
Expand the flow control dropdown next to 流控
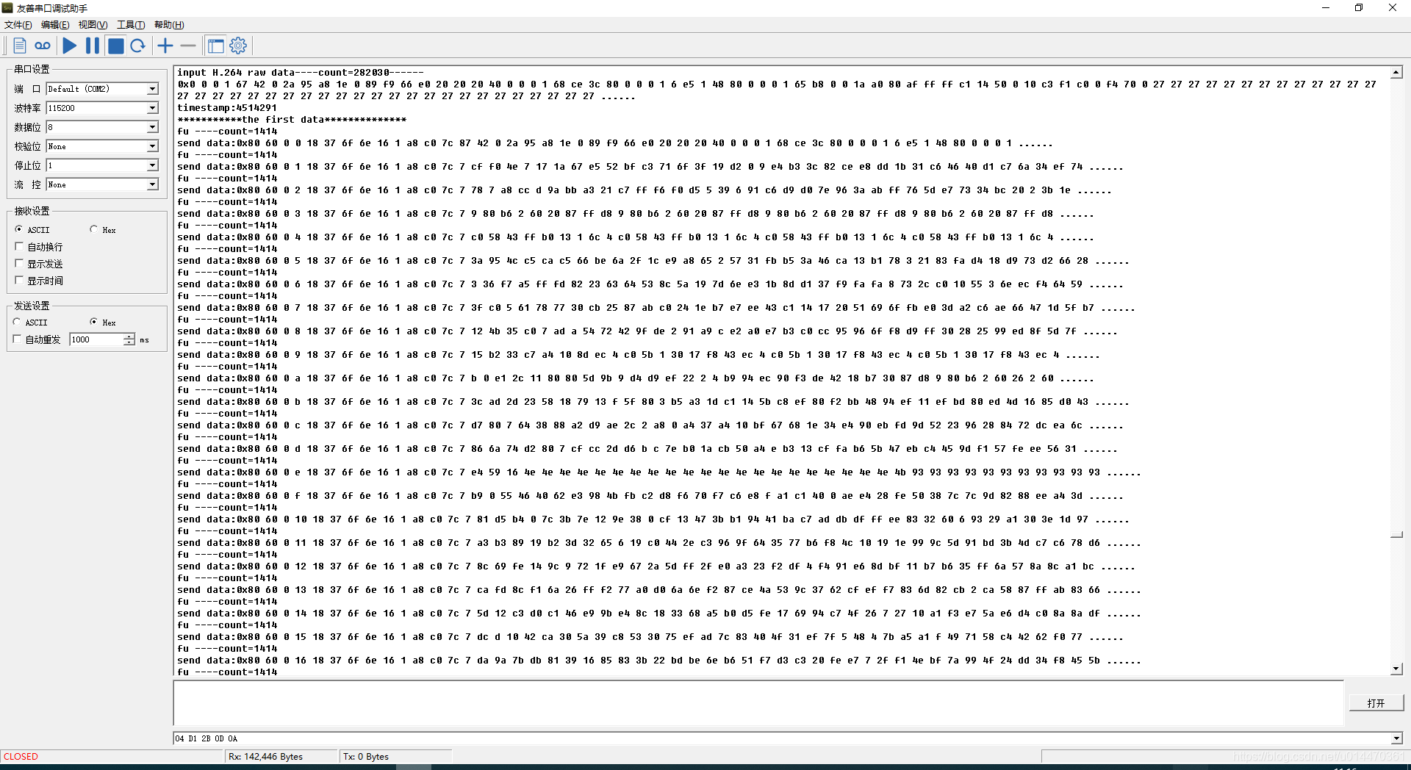point(152,184)
